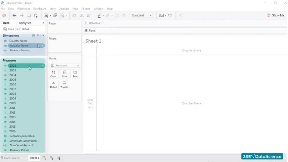The width and height of the screenshot is (288, 162).
Task: Open the Detail mark card
Action: coord(53,84)
